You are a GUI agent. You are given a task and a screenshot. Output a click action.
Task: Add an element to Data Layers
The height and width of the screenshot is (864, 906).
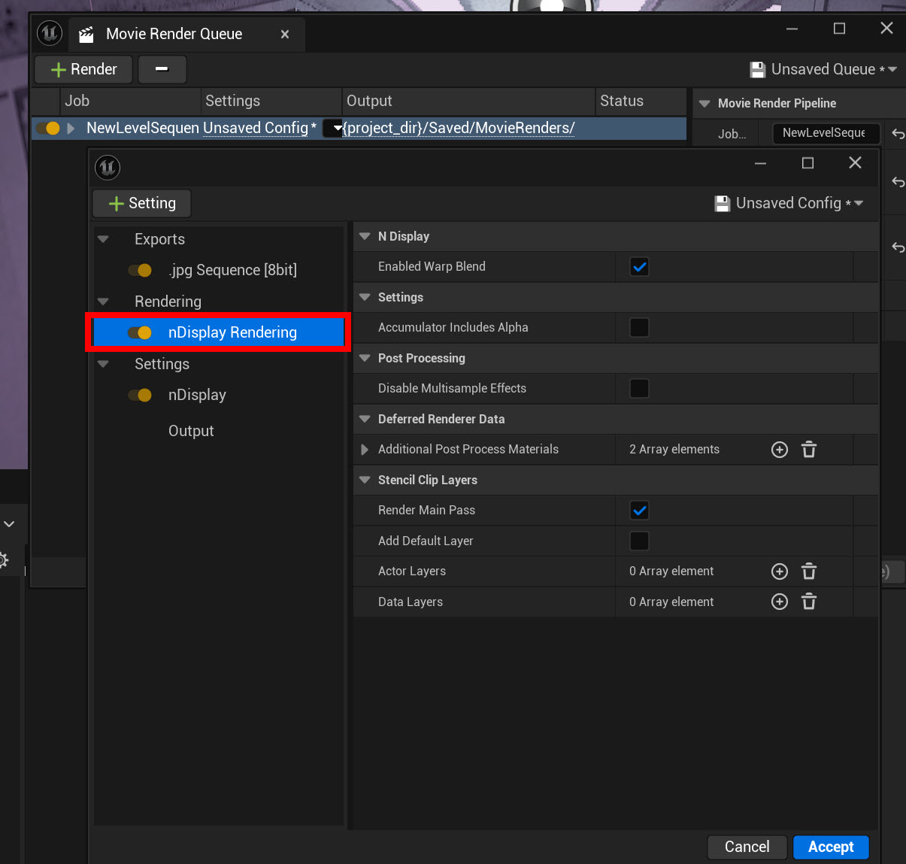click(x=780, y=602)
